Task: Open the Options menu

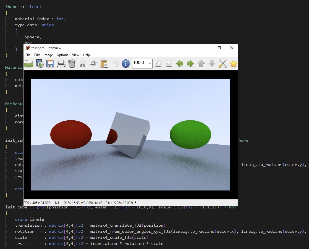Action: [62, 55]
